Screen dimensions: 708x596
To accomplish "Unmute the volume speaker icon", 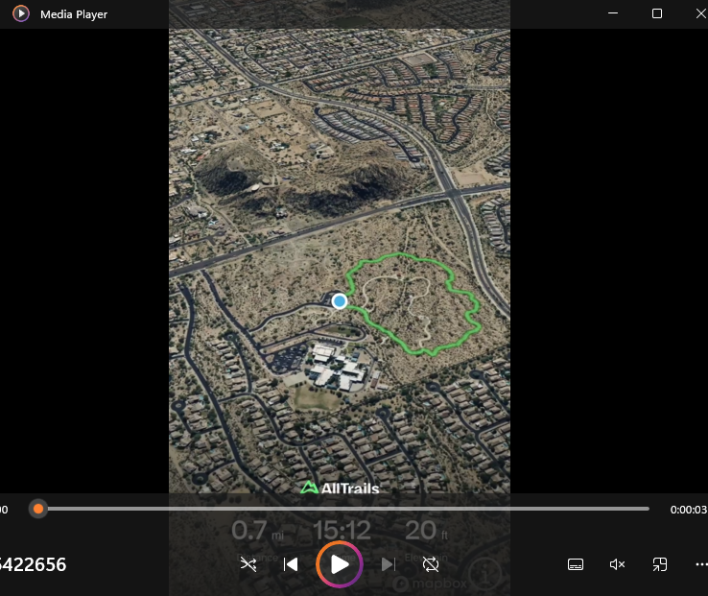I will coord(617,564).
